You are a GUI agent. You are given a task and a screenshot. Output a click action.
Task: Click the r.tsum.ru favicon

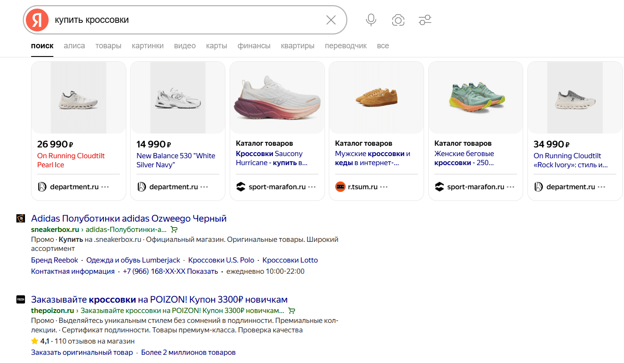pos(340,187)
